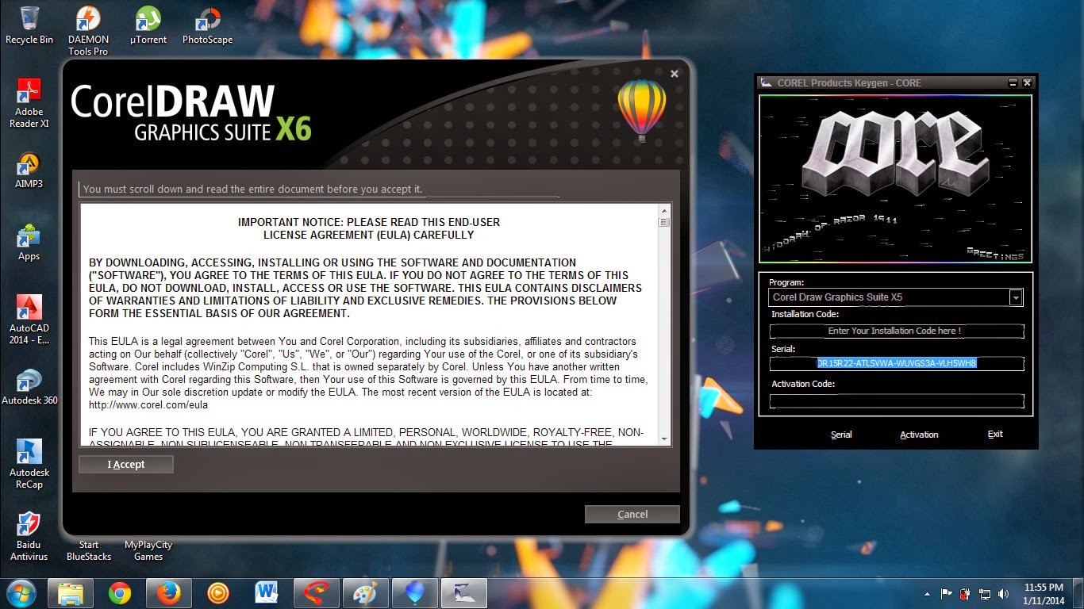Open Windows Explorer from the taskbar
1084x609 pixels.
71,593
